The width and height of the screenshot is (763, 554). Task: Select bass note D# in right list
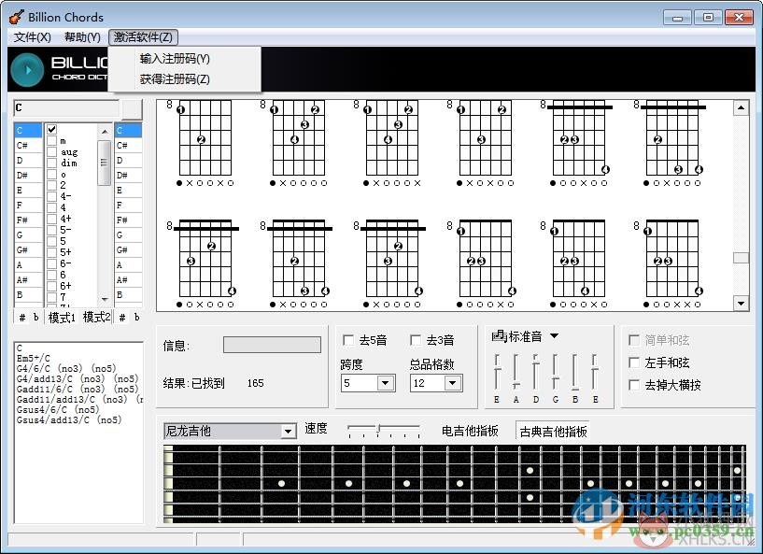(x=129, y=175)
